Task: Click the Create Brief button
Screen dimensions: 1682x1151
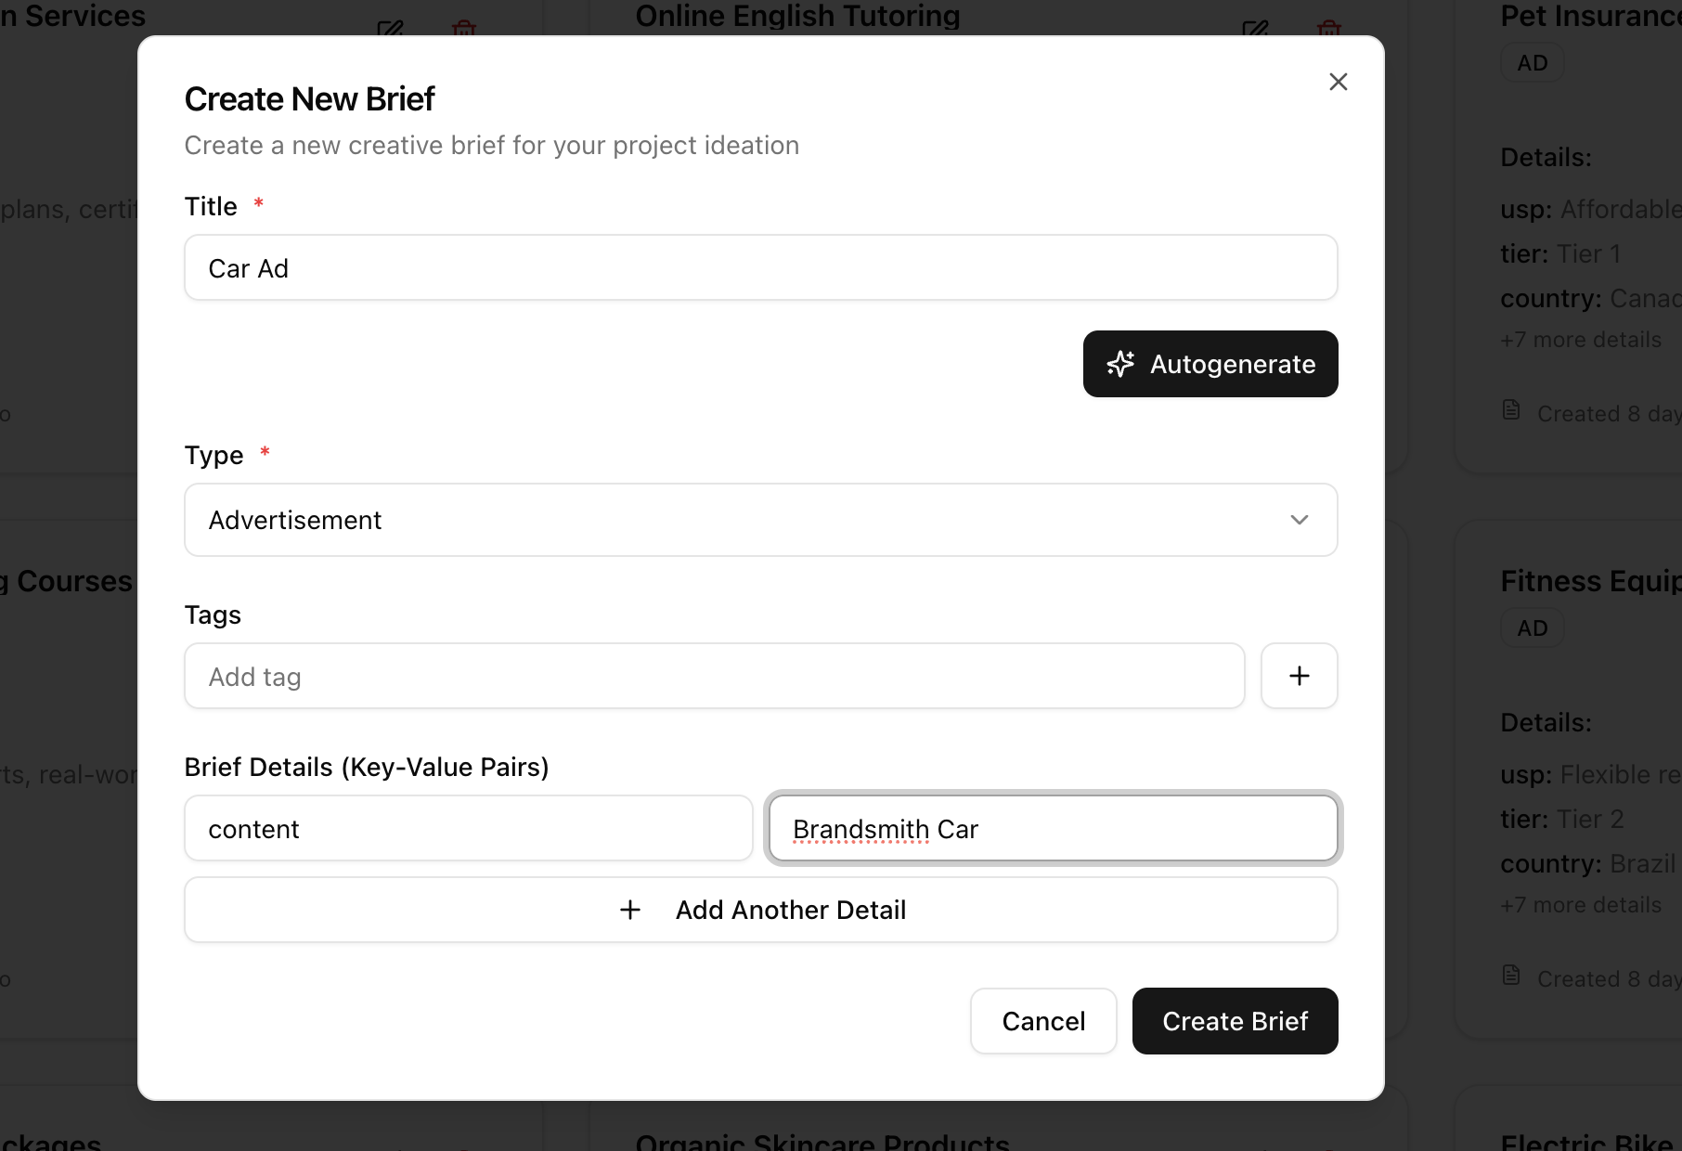Action: [1235, 1021]
